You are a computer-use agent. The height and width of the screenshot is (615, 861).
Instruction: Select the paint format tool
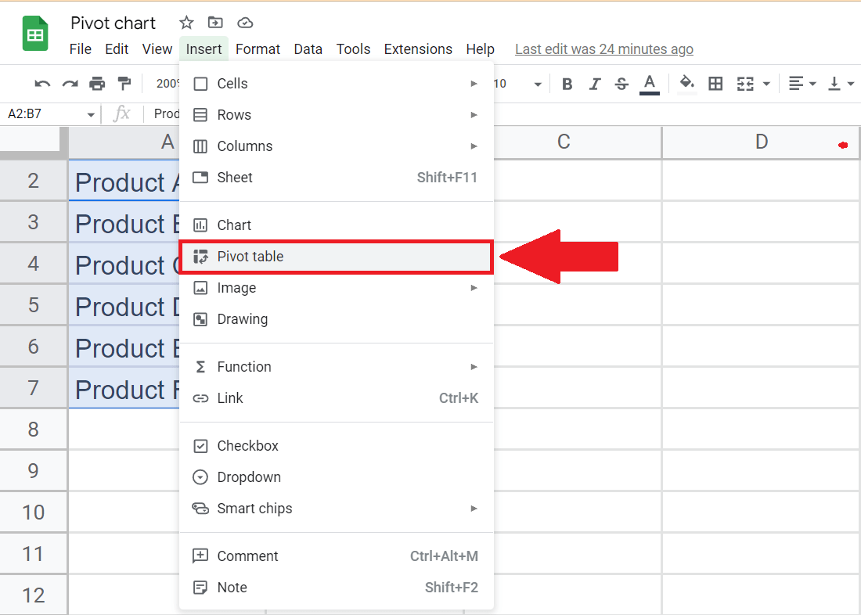(x=122, y=83)
